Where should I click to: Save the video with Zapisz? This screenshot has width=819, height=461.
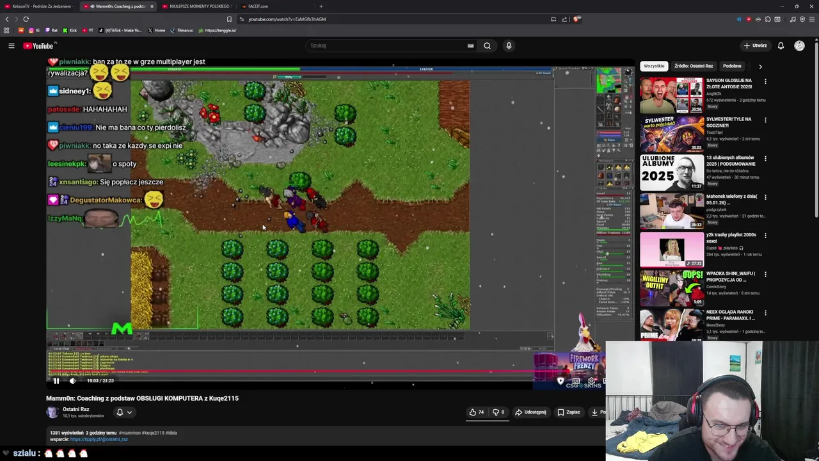tap(568, 412)
